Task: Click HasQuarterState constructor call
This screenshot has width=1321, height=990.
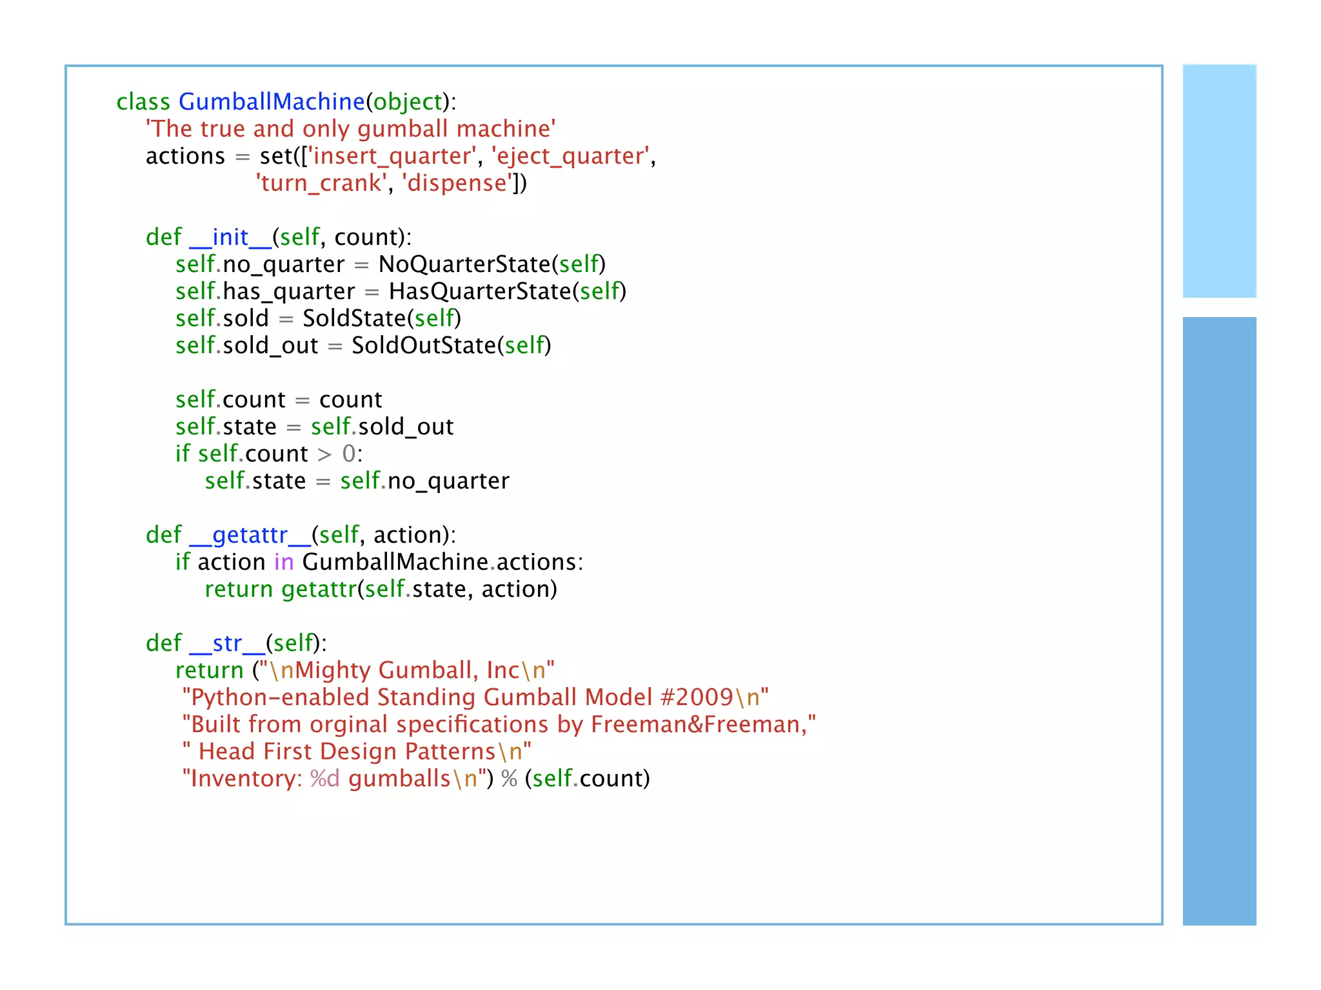Action: click(x=480, y=291)
